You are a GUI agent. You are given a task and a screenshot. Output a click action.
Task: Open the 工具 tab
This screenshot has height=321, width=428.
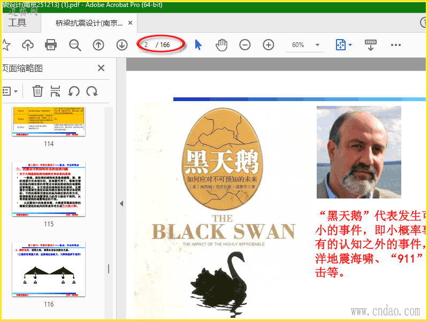(17, 22)
